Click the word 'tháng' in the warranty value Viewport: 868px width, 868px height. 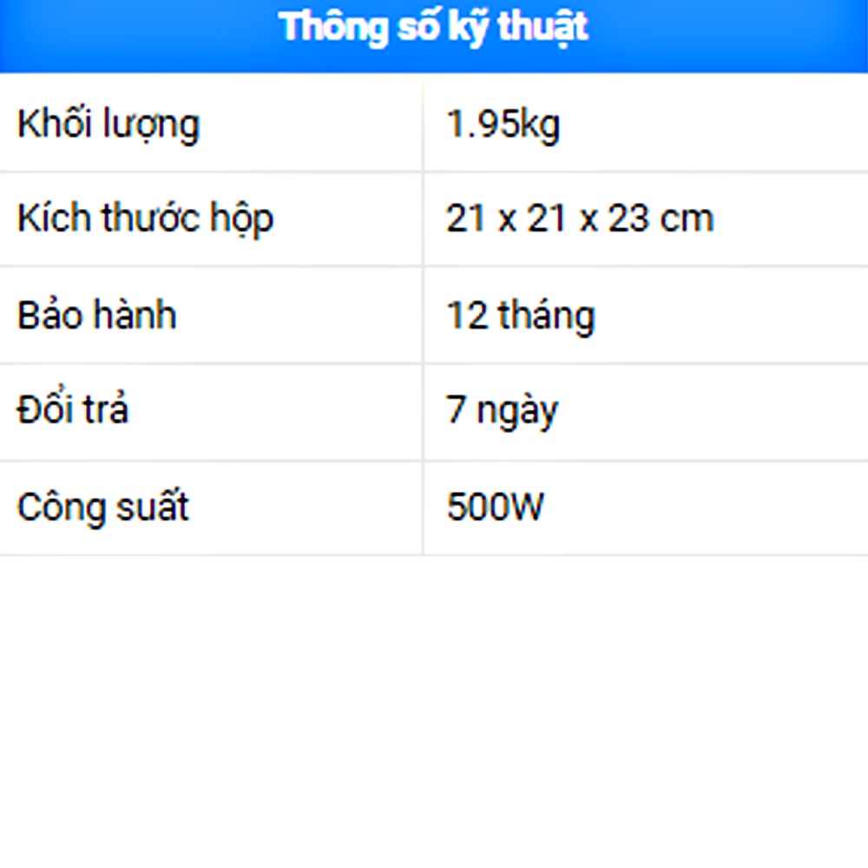point(546,316)
